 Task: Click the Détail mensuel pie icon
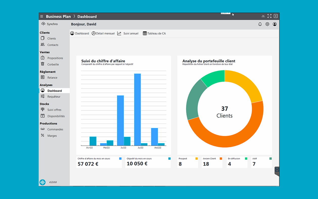[94, 33]
